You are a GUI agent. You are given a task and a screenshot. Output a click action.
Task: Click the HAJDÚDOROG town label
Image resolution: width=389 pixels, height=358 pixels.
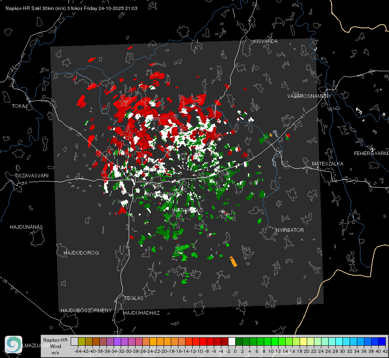tap(81, 253)
